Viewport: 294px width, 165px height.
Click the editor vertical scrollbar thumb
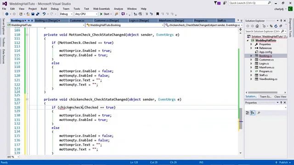241,119
